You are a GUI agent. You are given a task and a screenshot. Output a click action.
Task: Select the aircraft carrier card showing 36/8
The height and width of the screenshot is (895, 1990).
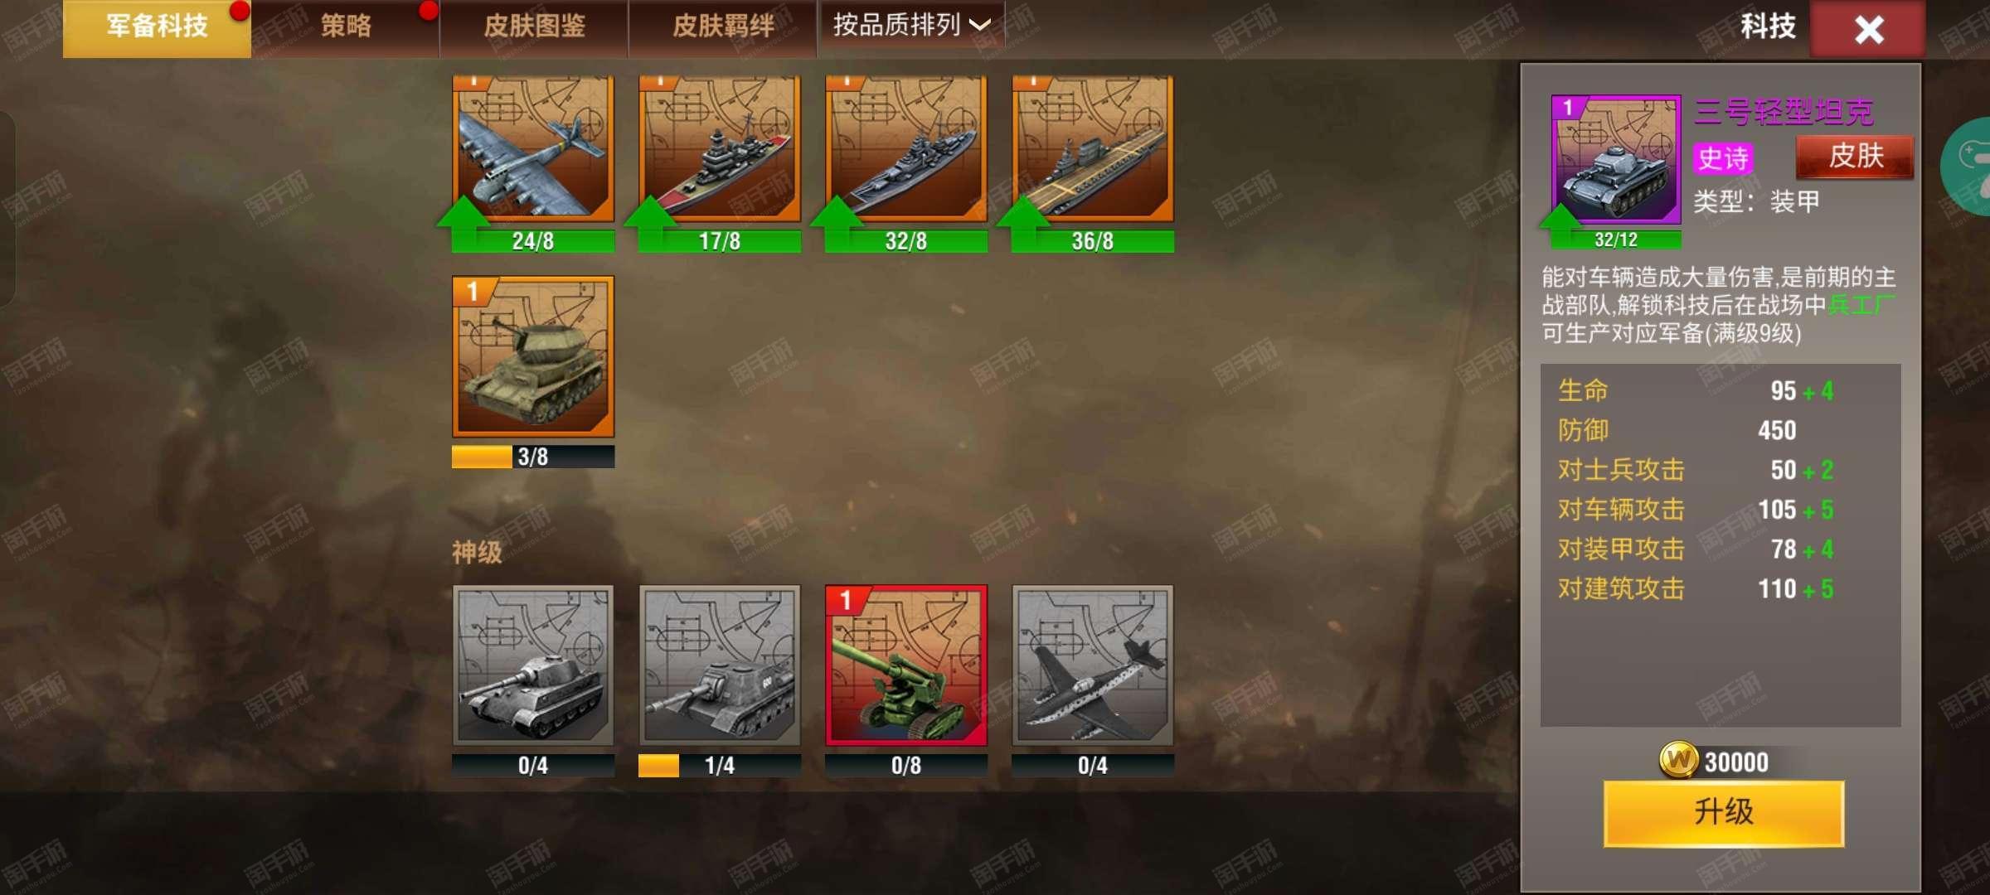(x=1093, y=150)
